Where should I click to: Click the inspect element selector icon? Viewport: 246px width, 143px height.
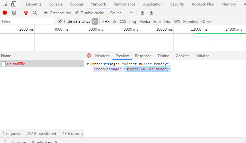(5, 4)
